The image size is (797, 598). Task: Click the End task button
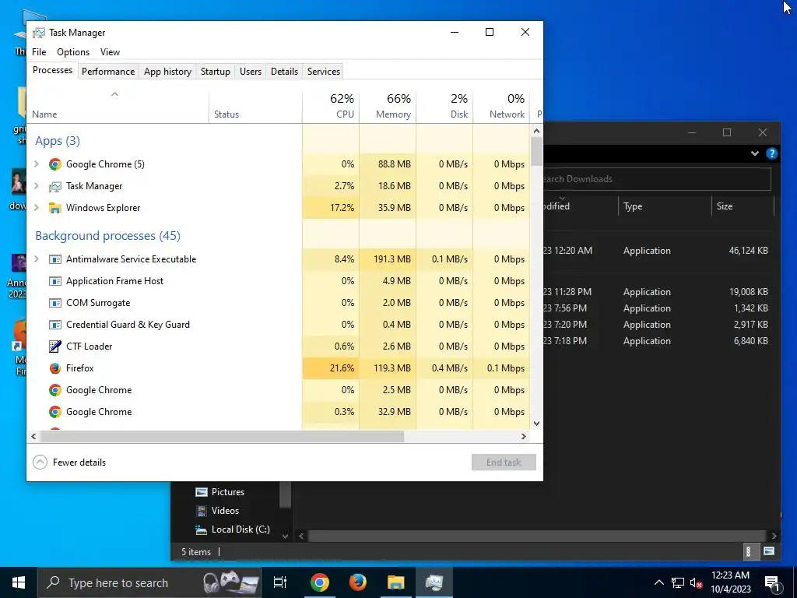[504, 463]
